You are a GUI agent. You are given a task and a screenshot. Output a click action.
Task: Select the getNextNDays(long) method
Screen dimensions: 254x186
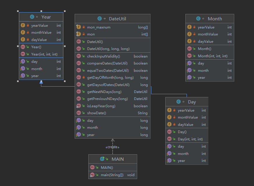[x=112, y=92]
